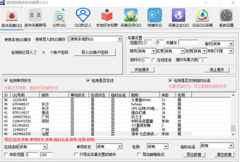This screenshot has width=240, height=162.
Task: Click the table scroll up arrow
Action: point(233,95)
